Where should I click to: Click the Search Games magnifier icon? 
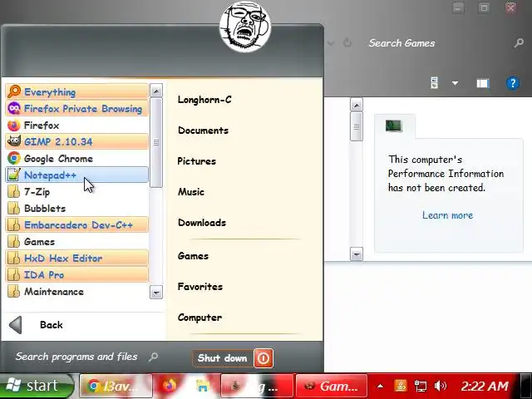[x=519, y=43]
